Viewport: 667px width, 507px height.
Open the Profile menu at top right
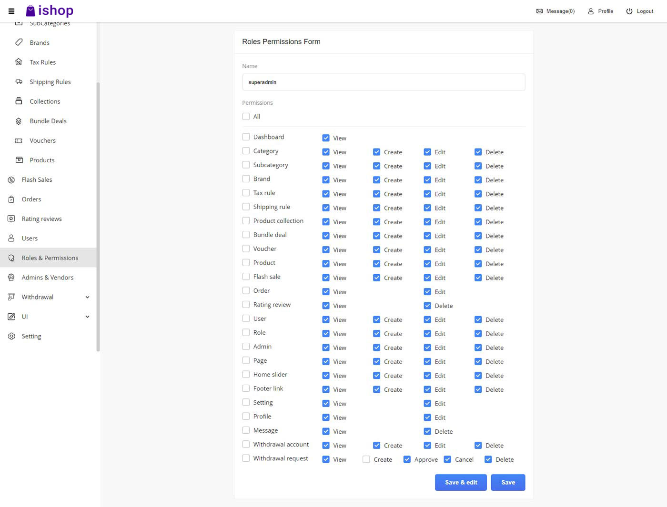click(600, 11)
